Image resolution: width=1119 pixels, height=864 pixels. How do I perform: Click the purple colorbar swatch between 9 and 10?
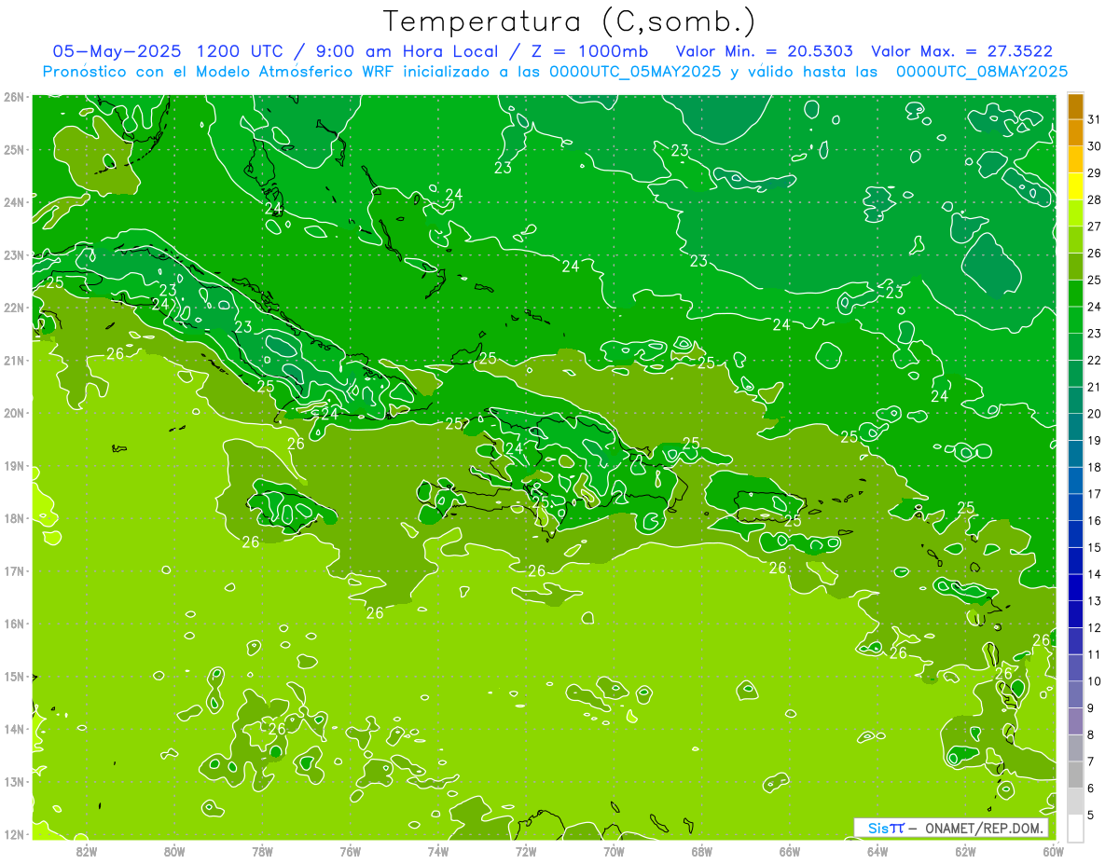(x=1075, y=695)
